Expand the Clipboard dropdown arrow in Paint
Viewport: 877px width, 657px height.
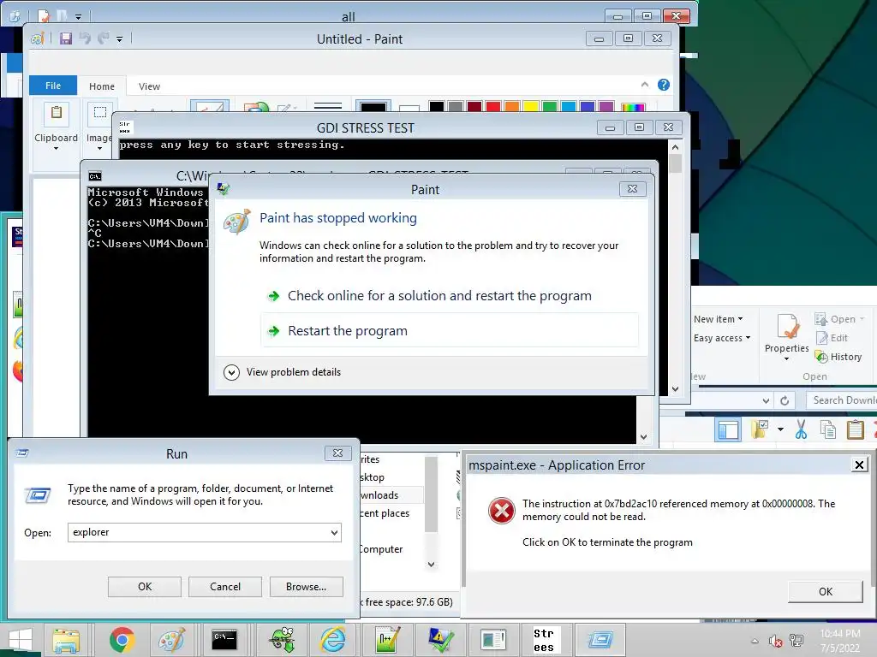(56, 149)
